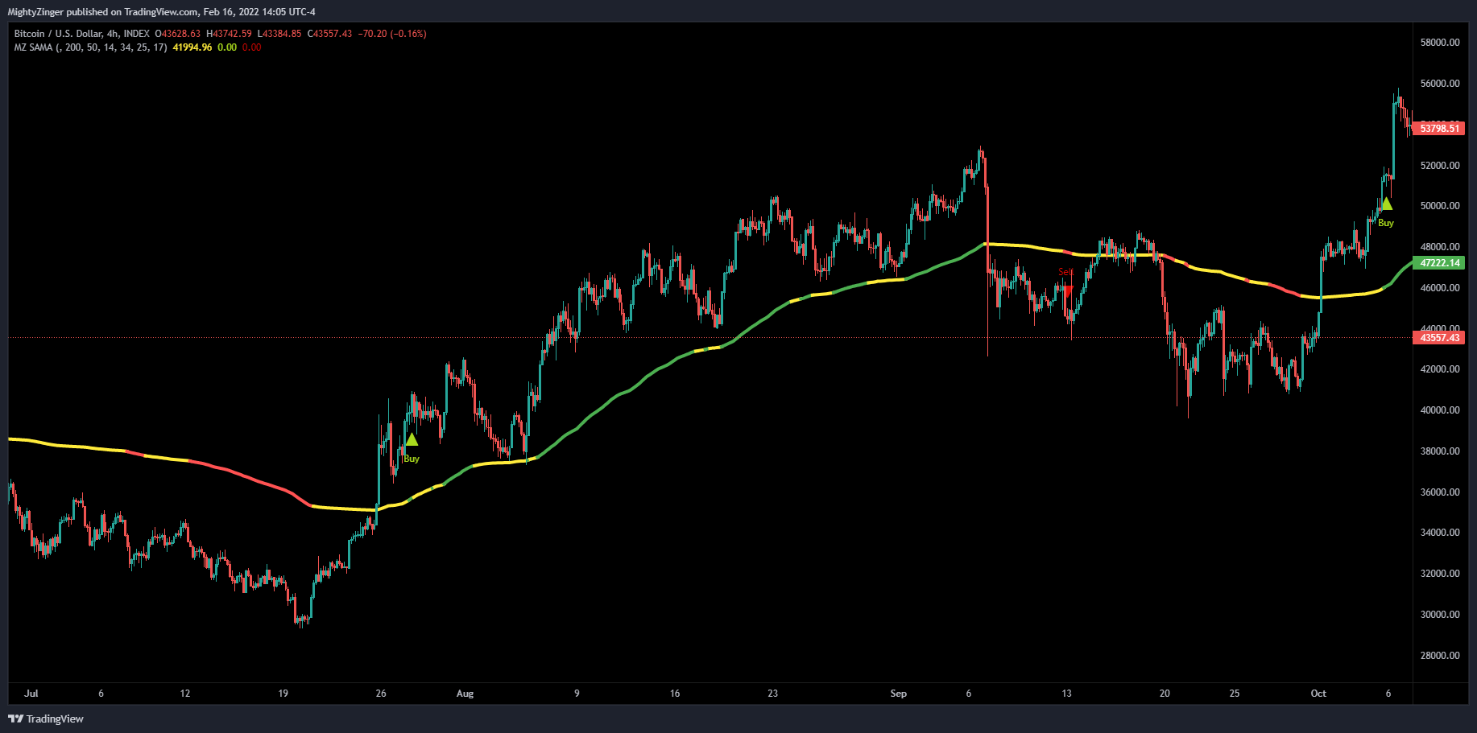This screenshot has height=733, width=1477.
Task: Click the change value −70.20 (−0.16%)
Action: [x=392, y=34]
